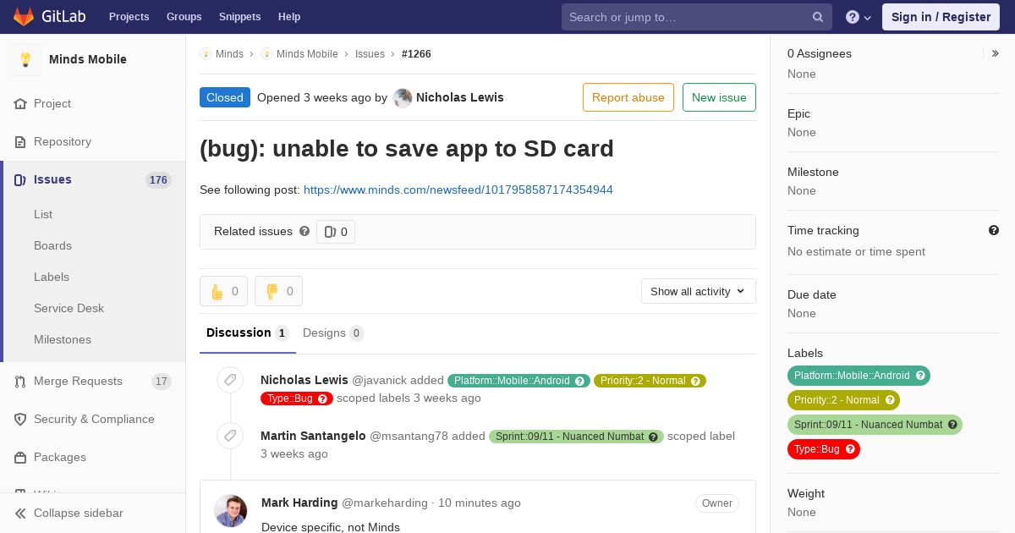1015x533 pixels.
Task: Click the Issues 176 count badge
Action: pyautogui.click(x=158, y=180)
